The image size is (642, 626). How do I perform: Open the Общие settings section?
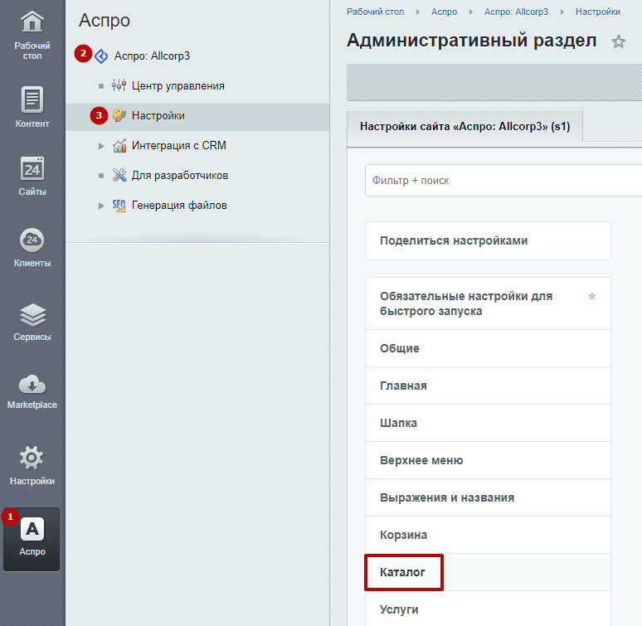coord(488,348)
